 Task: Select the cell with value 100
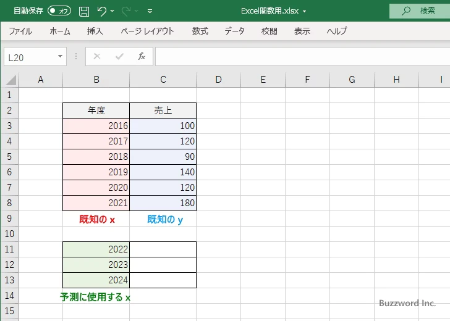click(x=163, y=126)
